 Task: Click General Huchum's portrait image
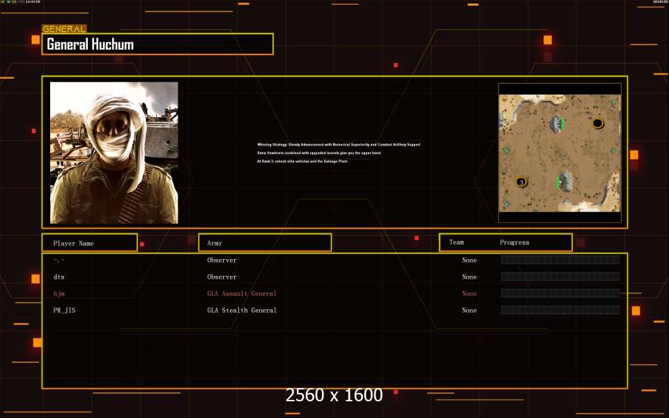click(114, 153)
